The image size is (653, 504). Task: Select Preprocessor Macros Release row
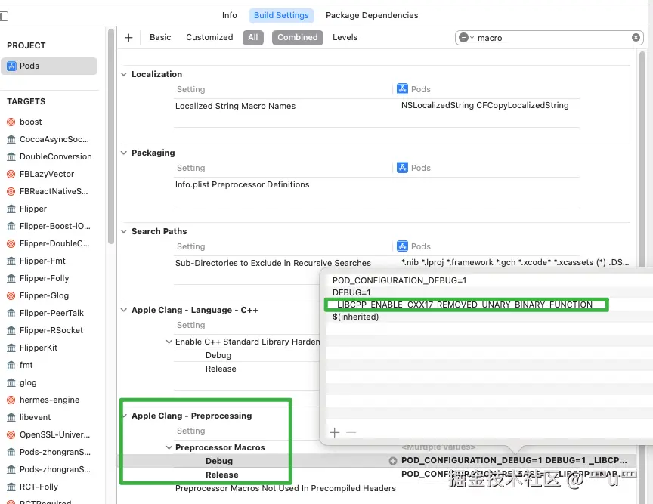222,475
